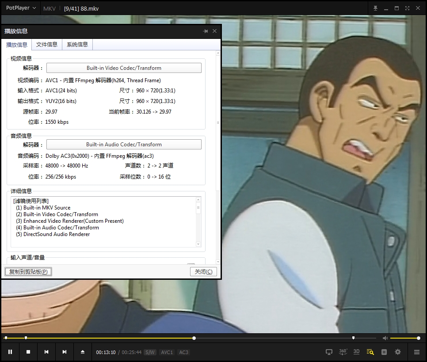Open the hamburger playlist menu
The image size is (427, 362).
(x=417, y=352)
